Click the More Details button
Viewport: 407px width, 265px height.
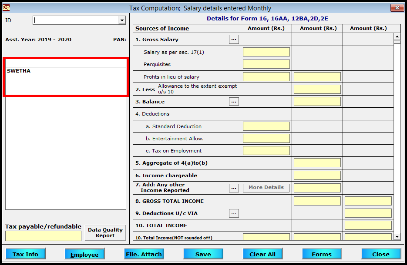coord(266,188)
